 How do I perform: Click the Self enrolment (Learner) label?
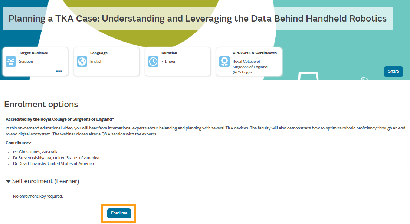(x=46, y=181)
